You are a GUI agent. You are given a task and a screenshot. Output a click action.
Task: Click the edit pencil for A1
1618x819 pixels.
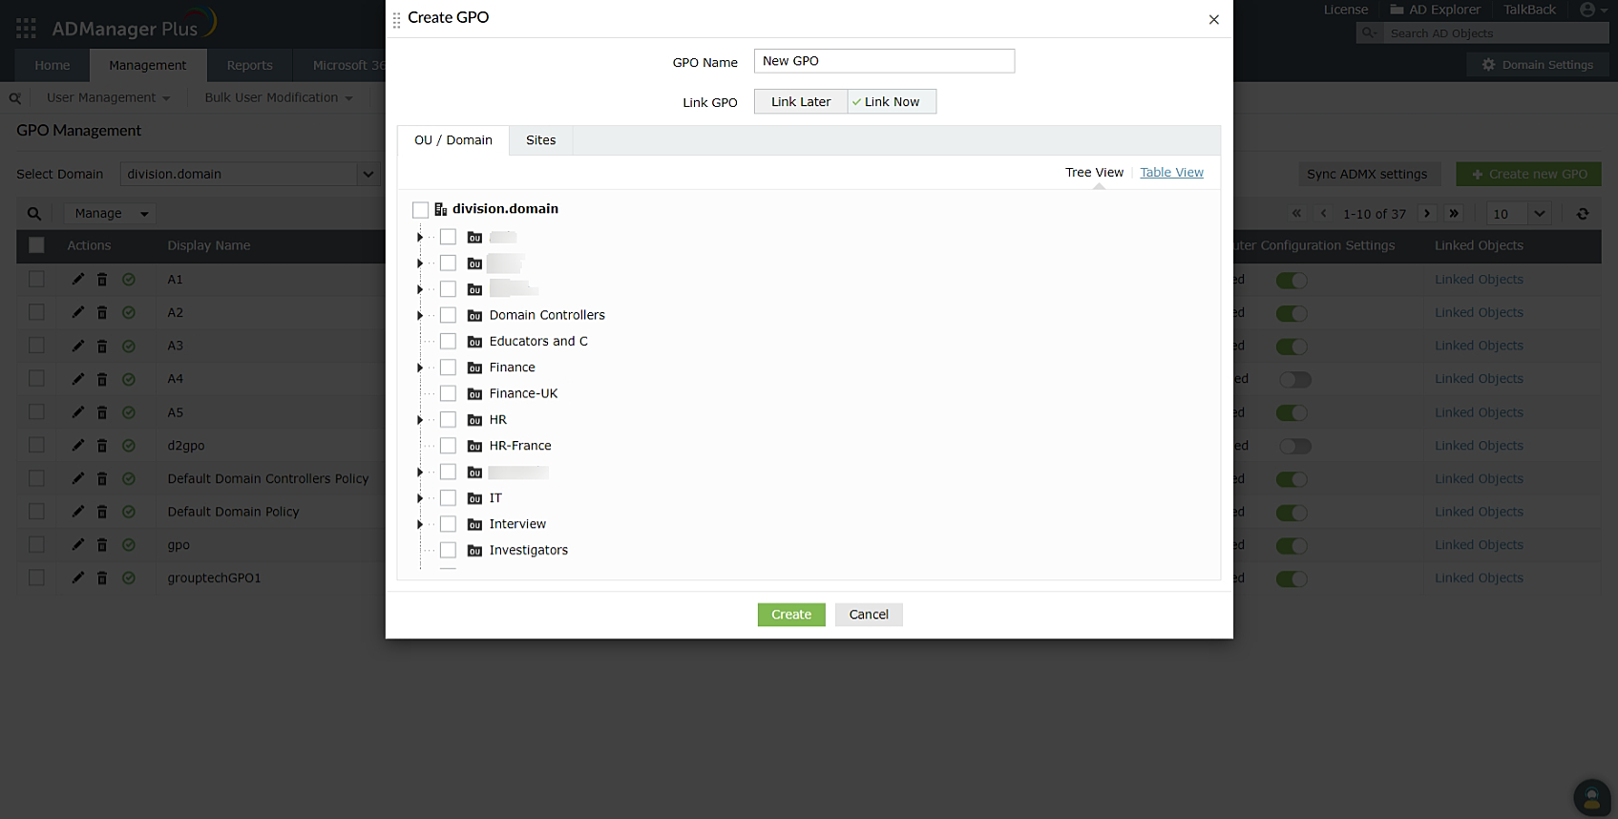point(78,280)
